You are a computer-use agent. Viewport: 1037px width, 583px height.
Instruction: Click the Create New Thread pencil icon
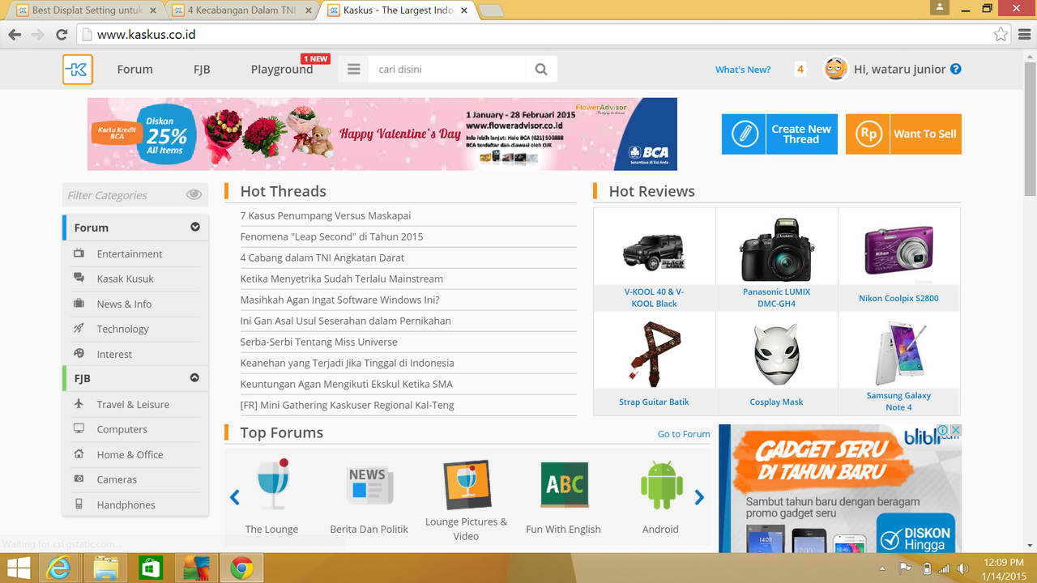pyautogui.click(x=744, y=134)
